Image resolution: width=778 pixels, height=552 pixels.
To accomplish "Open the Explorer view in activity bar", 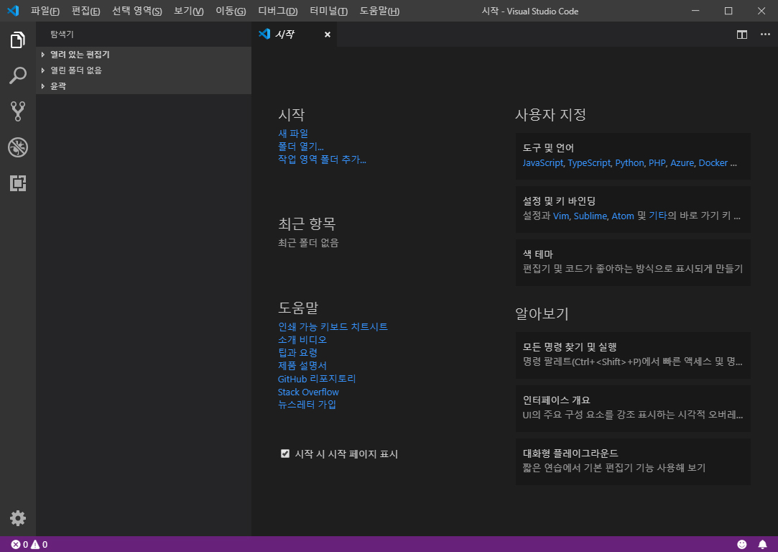I will click(18, 40).
